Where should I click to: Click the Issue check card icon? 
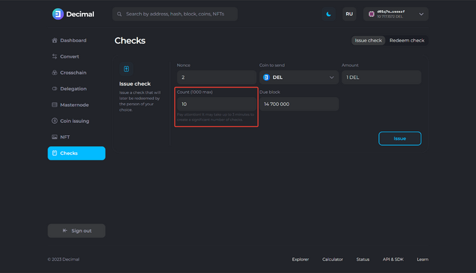coord(126,69)
